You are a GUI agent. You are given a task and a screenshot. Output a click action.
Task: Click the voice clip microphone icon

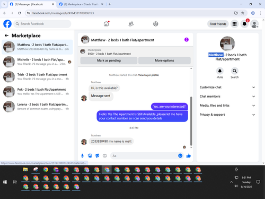[x=82, y=155]
